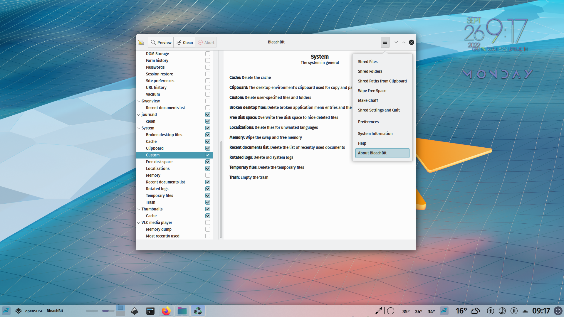This screenshot has height=317, width=564.
Task: Launch Firefox from the taskbar
Action: tap(166, 311)
